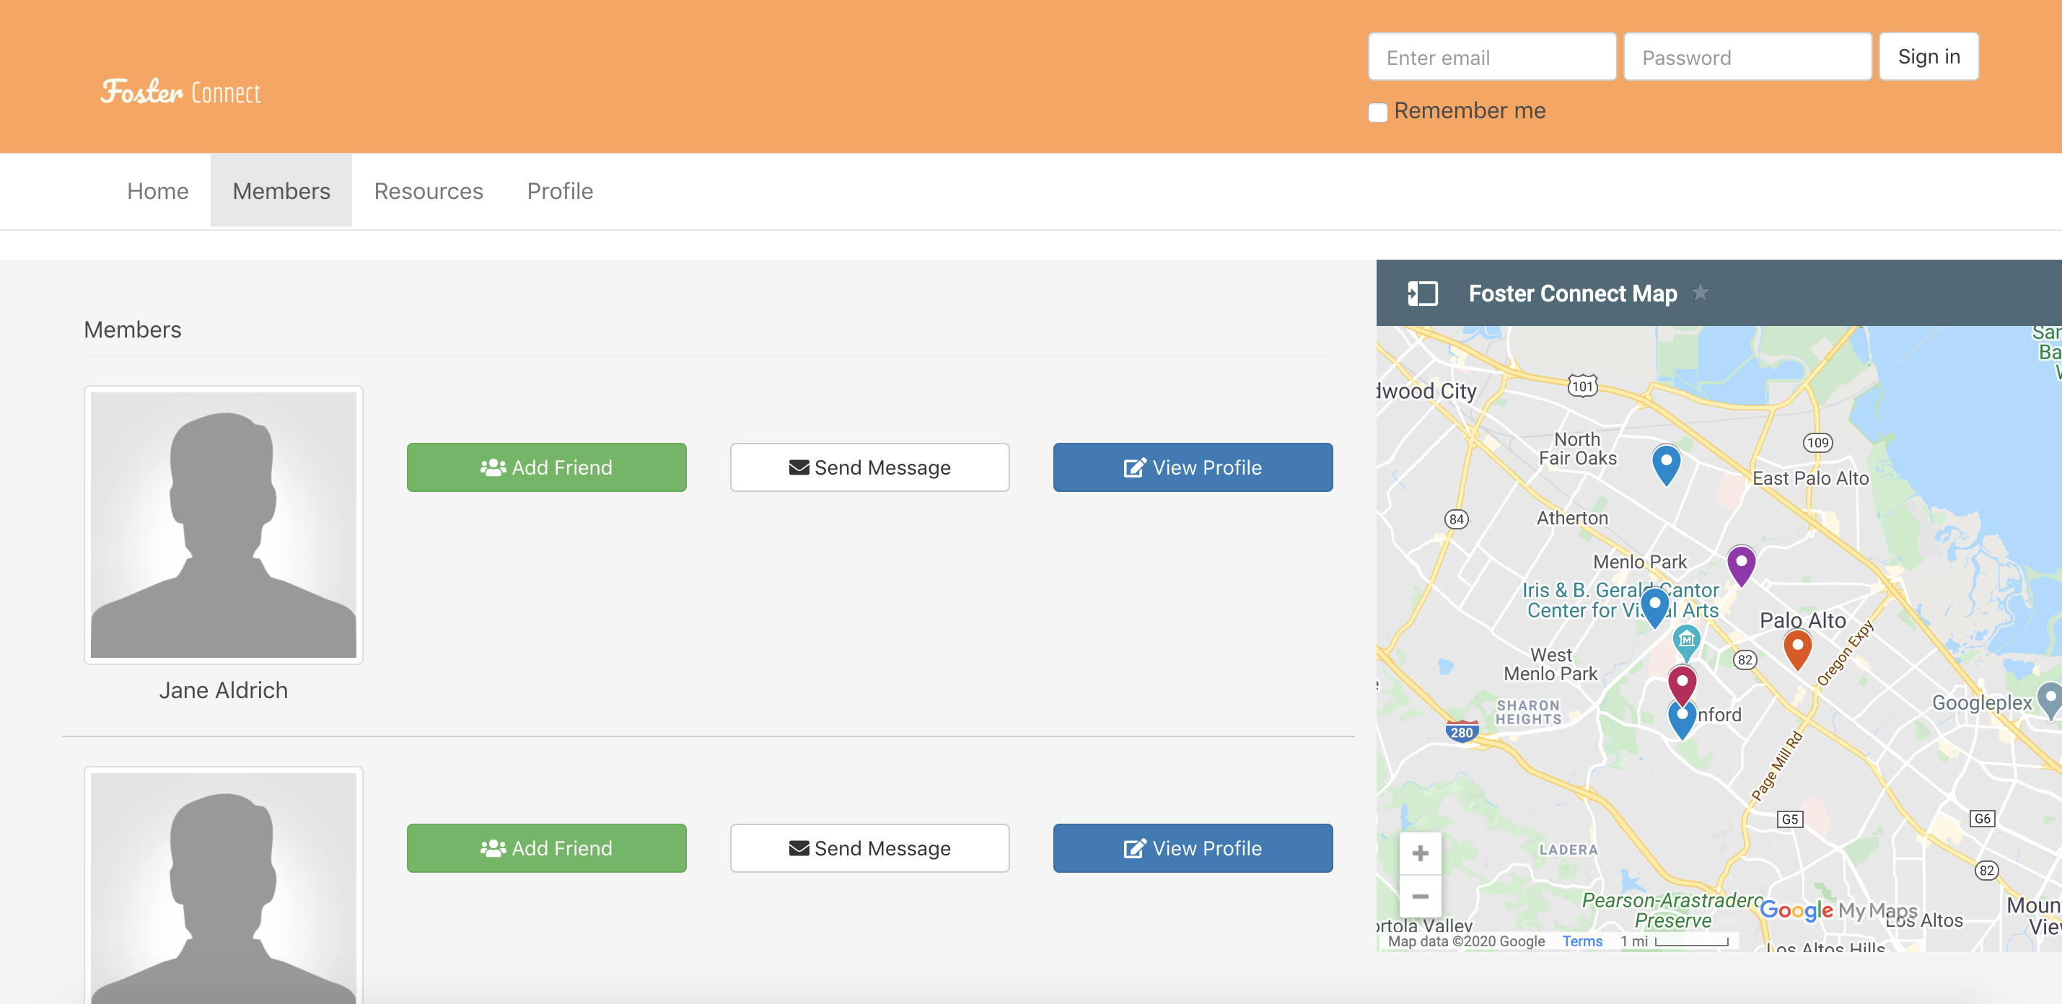Open the Members tab
2062x1004 pixels.
click(281, 190)
